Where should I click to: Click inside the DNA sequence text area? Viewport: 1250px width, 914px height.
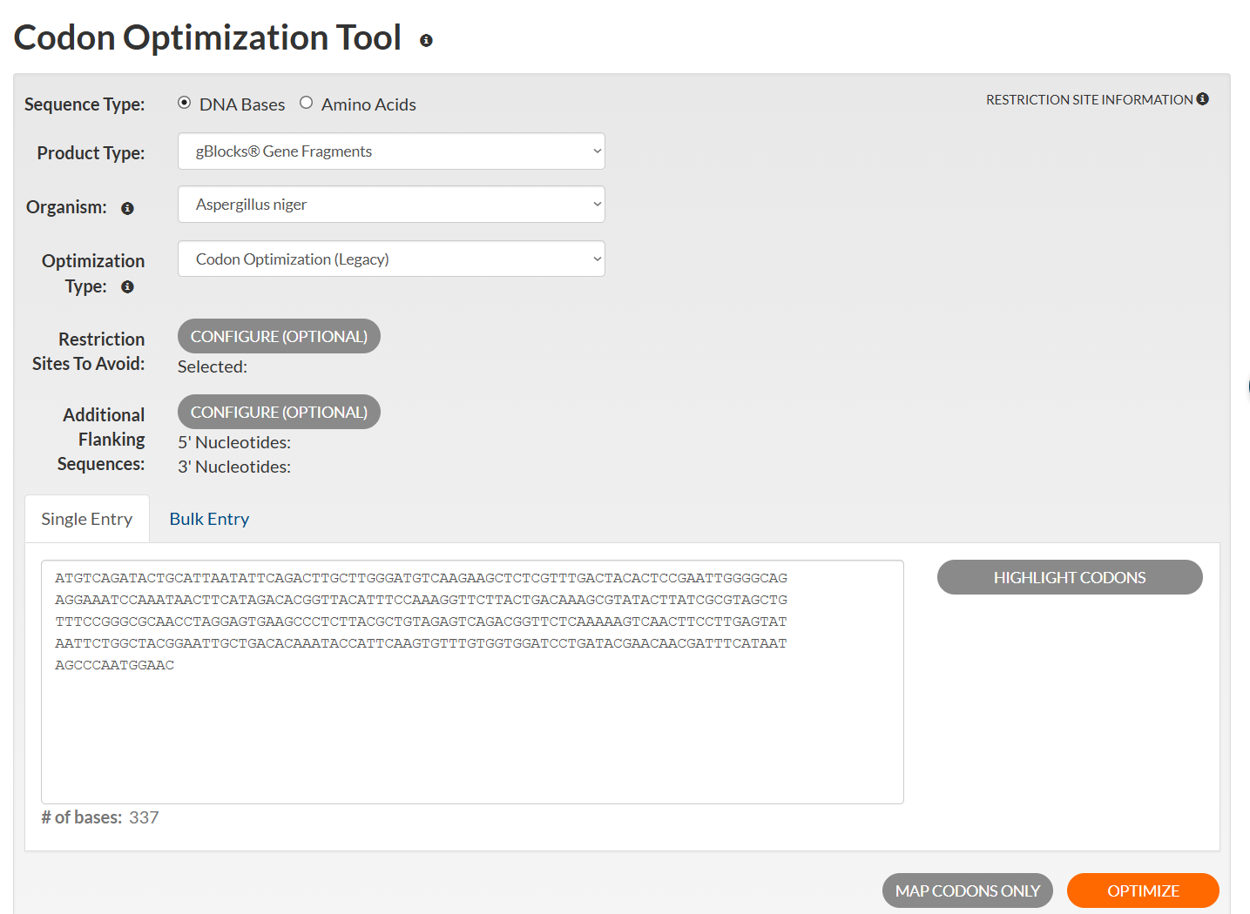(x=472, y=731)
